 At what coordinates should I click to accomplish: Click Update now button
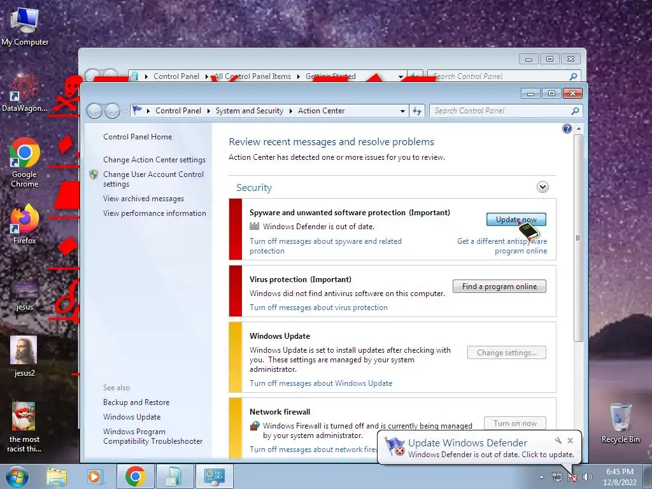pyautogui.click(x=516, y=219)
